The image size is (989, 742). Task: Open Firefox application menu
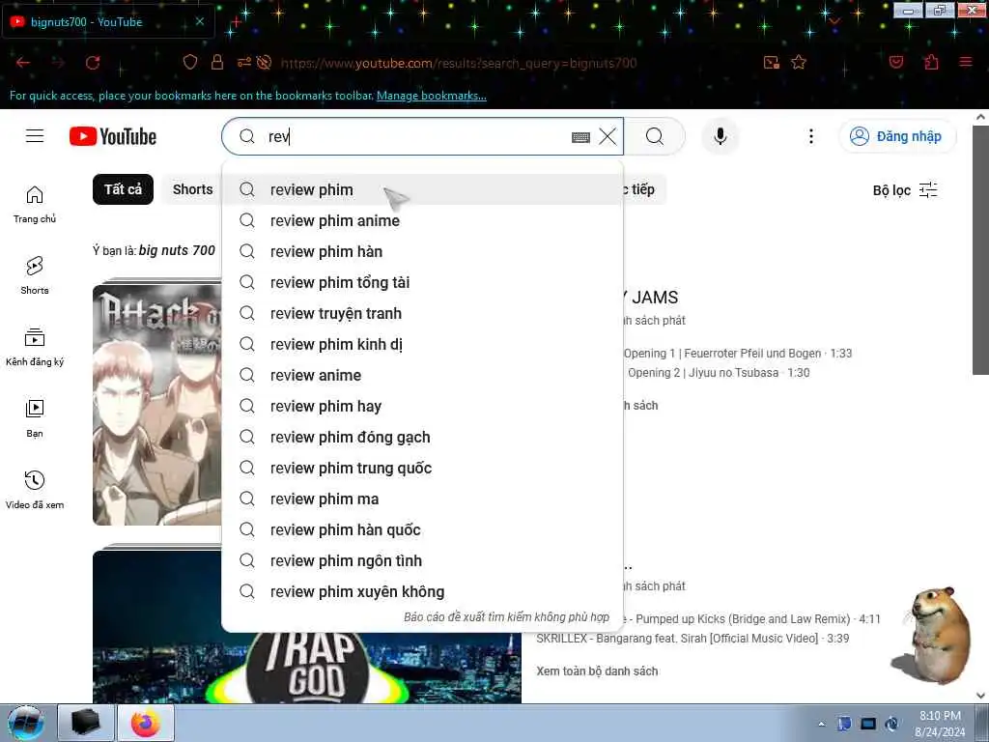[x=966, y=63]
